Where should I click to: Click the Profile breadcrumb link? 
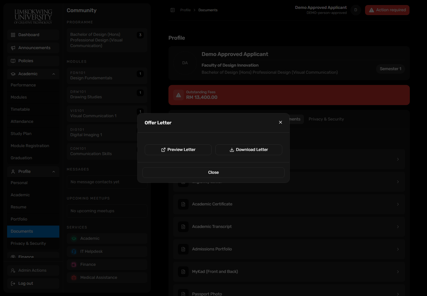(x=186, y=10)
